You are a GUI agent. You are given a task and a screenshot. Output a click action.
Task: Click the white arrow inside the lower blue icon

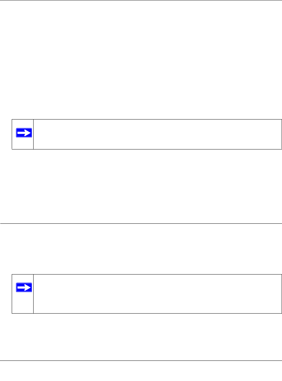22,288
